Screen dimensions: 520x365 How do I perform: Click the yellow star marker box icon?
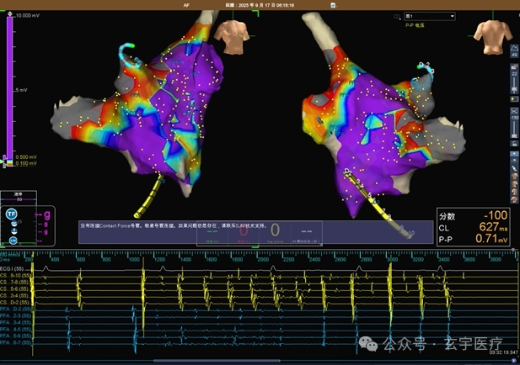514,99
